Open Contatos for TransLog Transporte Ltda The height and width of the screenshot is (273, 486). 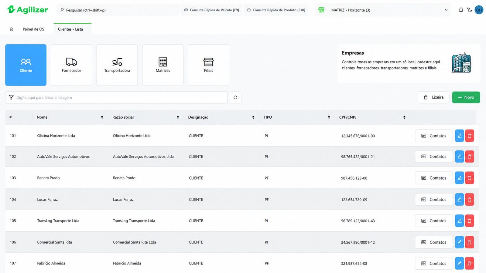click(434, 221)
